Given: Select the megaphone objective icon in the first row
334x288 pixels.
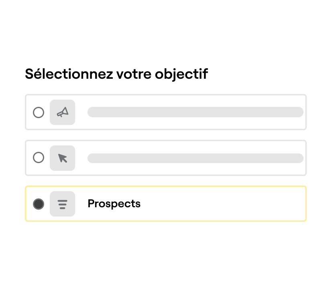Looking at the screenshot, I should pos(62,112).
